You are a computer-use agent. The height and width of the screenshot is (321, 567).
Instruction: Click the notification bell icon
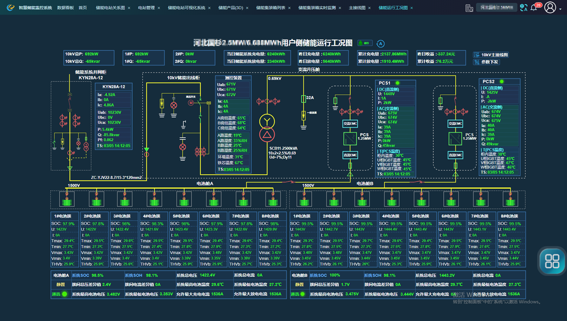[x=533, y=8]
